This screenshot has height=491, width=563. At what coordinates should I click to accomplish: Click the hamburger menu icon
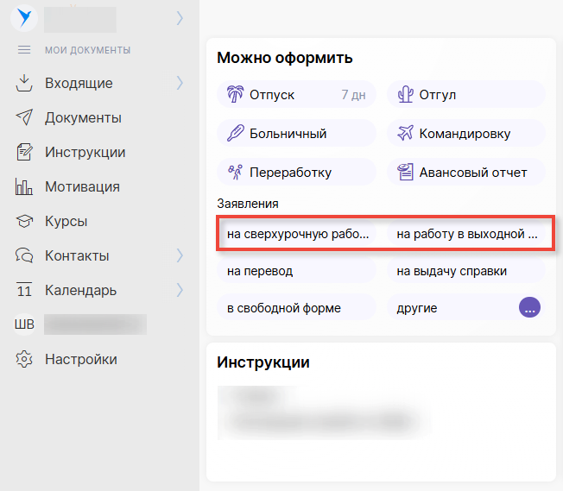tap(24, 50)
